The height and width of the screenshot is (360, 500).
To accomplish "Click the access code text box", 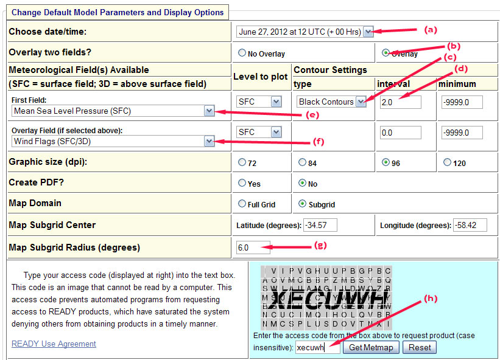I will click(318, 347).
